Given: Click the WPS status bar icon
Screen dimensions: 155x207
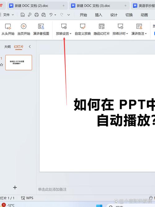Looking at the screenshot, I should tap(27, 198).
